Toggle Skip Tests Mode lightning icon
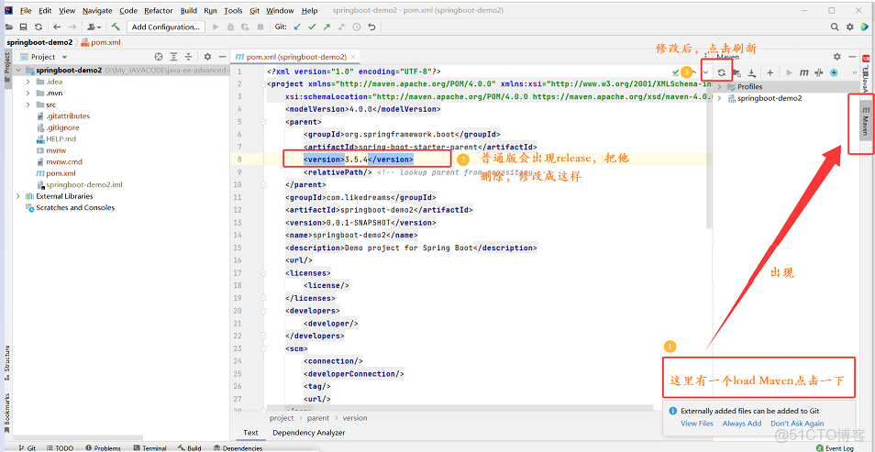The height and width of the screenshot is (452, 875). pos(835,72)
